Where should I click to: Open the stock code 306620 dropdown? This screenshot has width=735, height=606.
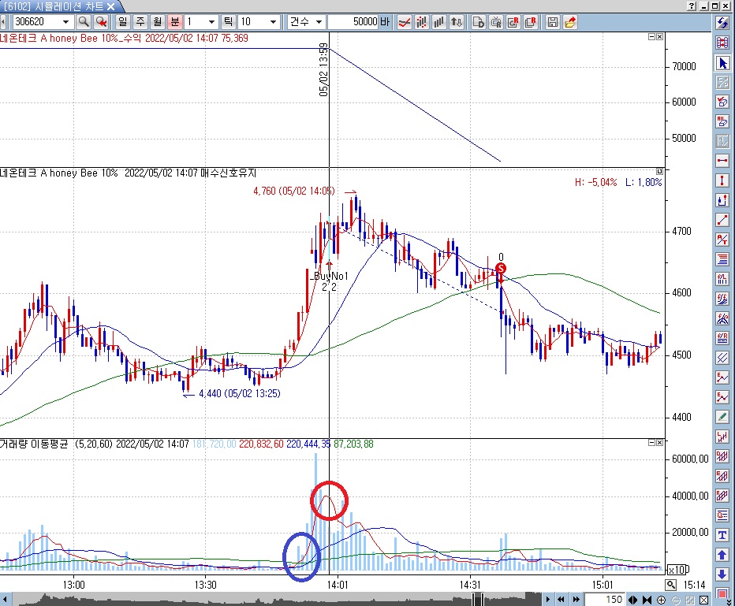[x=65, y=21]
